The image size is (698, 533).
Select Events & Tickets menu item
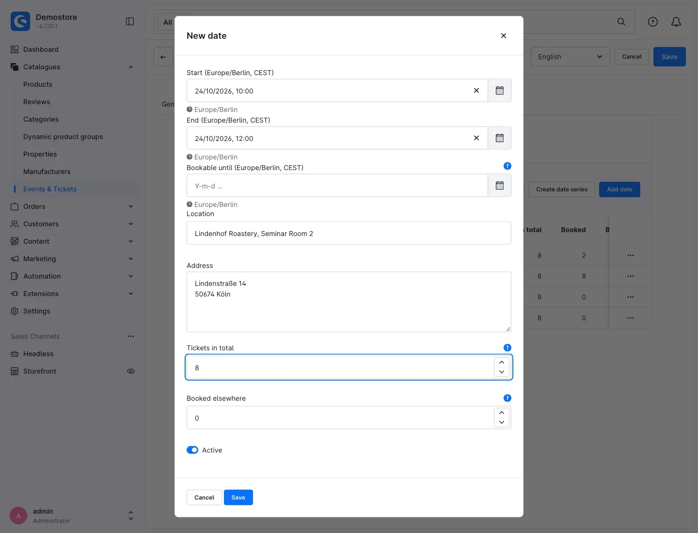pyautogui.click(x=50, y=189)
